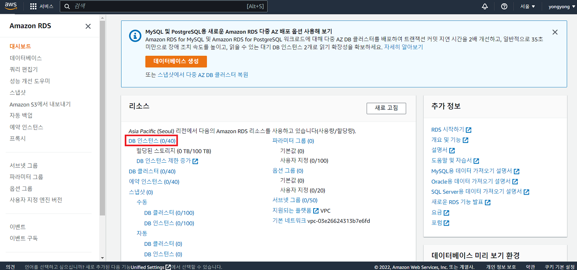The image size is (577, 270).
Task: Click external icon beside 개요 및 기능
Action: click(x=465, y=140)
